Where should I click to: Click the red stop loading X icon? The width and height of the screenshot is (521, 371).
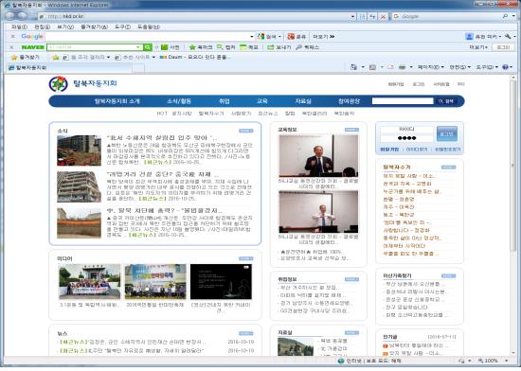[x=383, y=16]
